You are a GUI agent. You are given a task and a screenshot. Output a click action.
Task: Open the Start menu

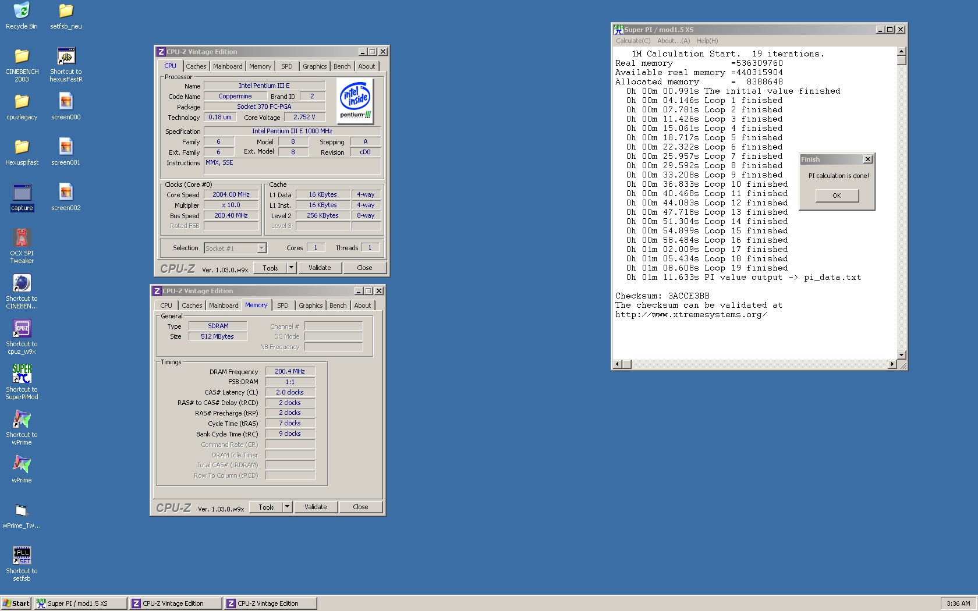[16, 603]
